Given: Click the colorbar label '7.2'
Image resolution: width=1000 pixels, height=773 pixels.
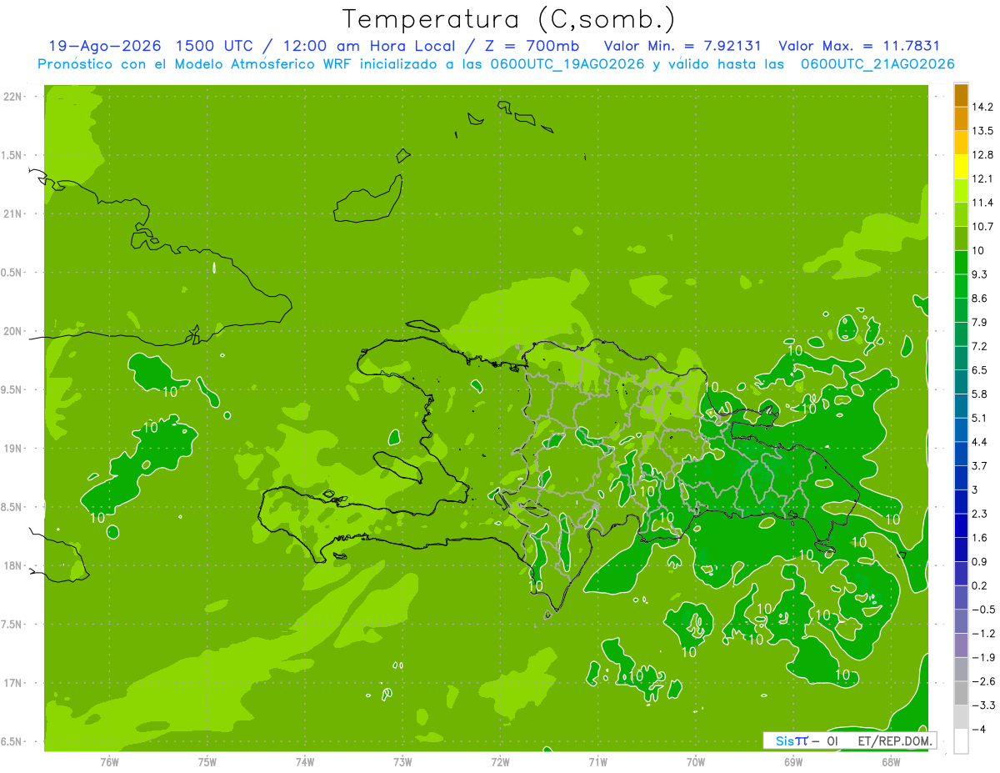Looking at the screenshot, I should pos(979,346).
